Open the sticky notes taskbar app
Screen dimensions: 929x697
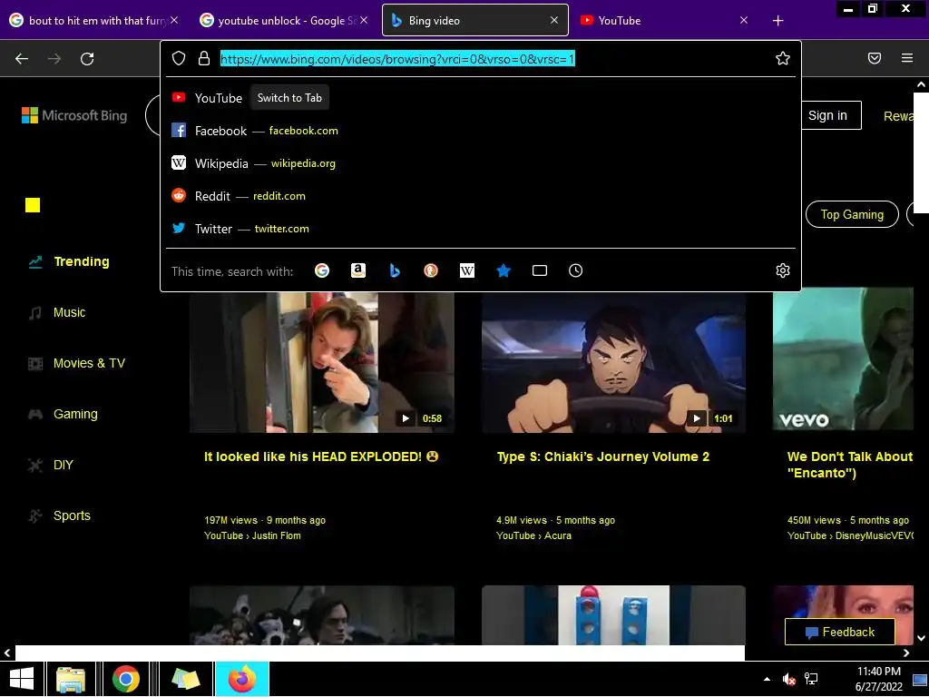[185, 679]
